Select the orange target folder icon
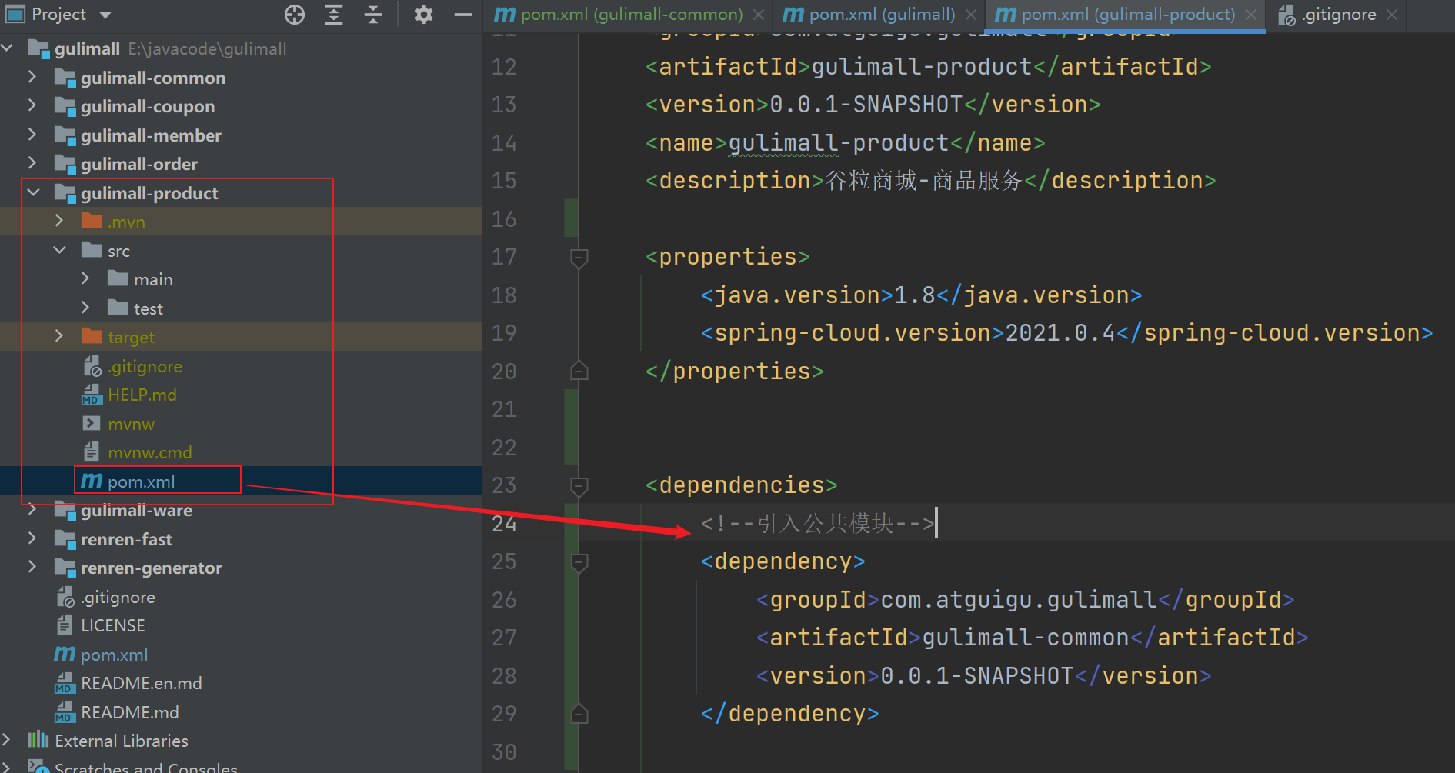The image size is (1455, 773). pyautogui.click(x=92, y=337)
